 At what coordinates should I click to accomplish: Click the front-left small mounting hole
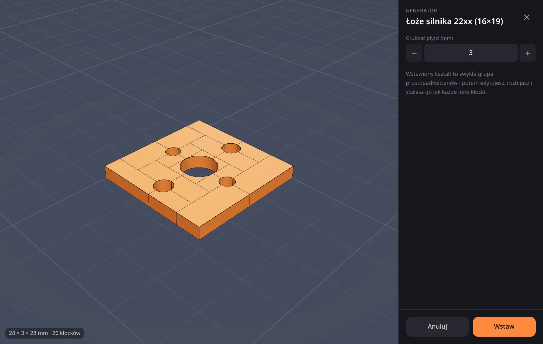[164, 186]
